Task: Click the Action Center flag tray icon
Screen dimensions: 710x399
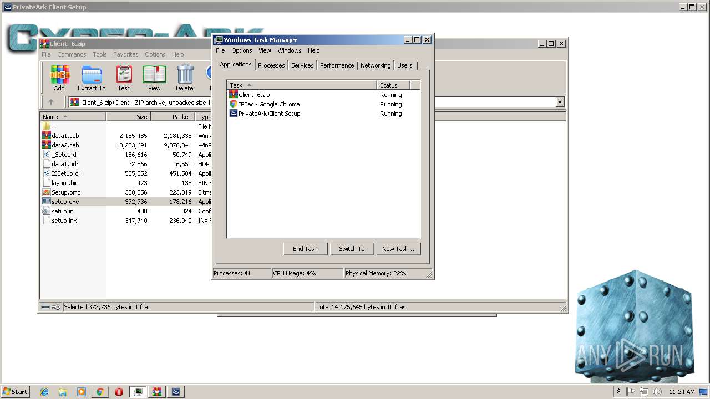Action: [631, 392]
